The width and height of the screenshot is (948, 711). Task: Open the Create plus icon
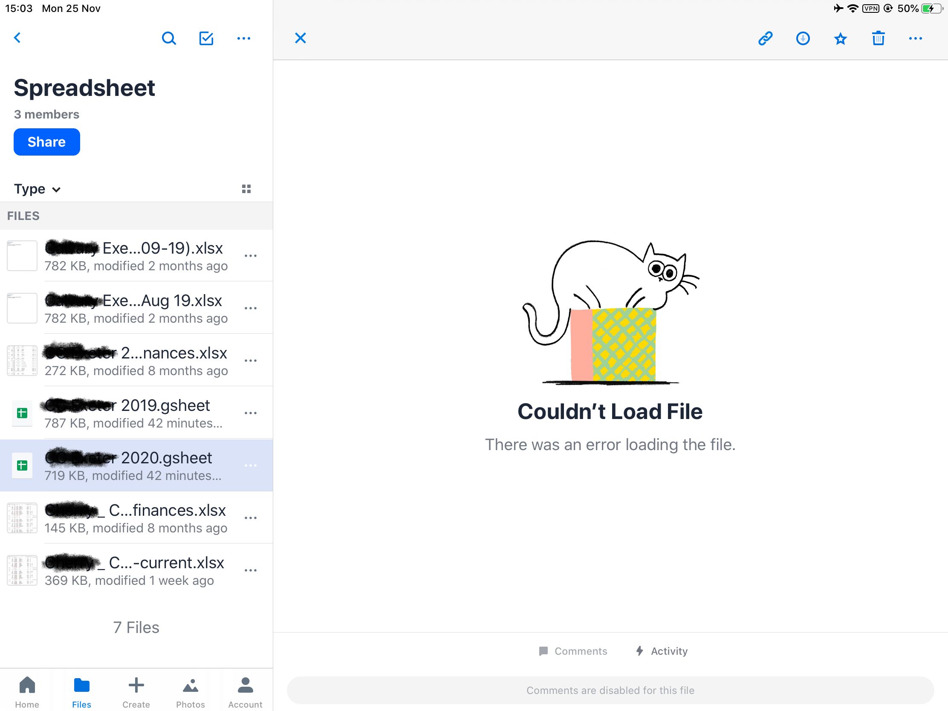click(x=136, y=692)
